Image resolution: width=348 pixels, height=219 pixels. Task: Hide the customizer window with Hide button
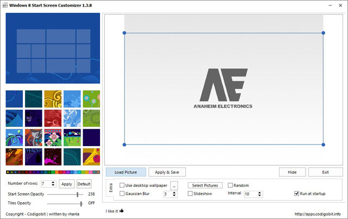293,172
